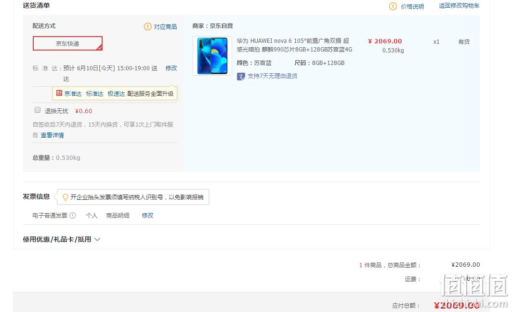Click the lightbulb icon in invoice tip

tap(66, 197)
